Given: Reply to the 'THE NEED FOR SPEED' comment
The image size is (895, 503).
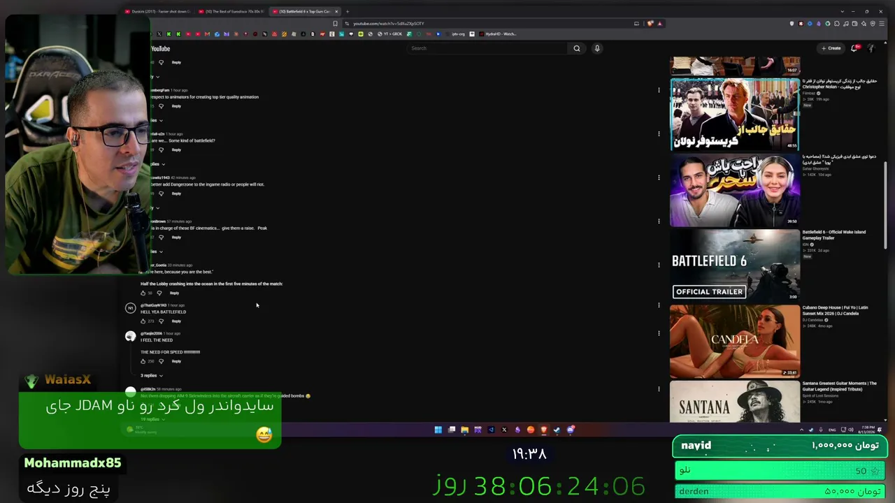Looking at the screenshot, I should click(x=176, y=361).
